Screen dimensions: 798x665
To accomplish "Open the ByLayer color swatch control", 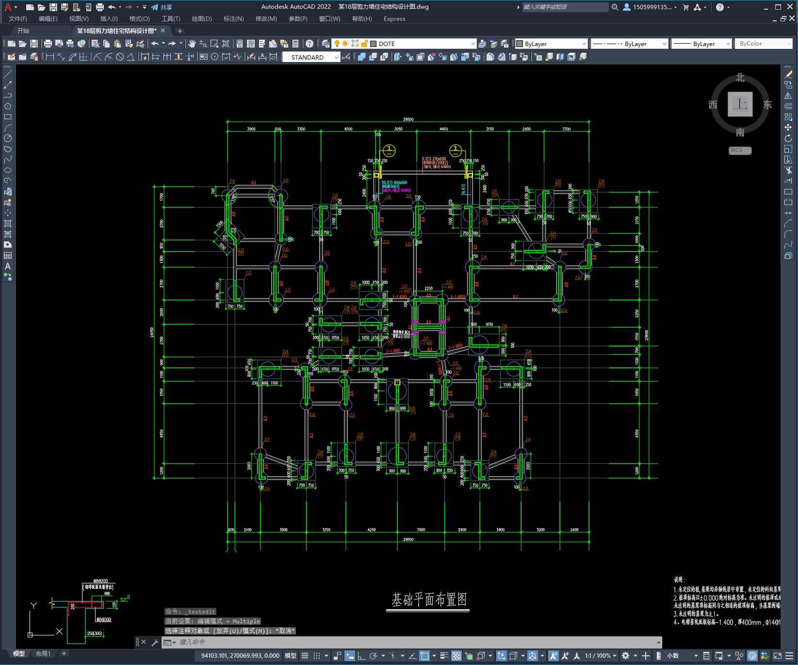I will [x=551, y=44].
